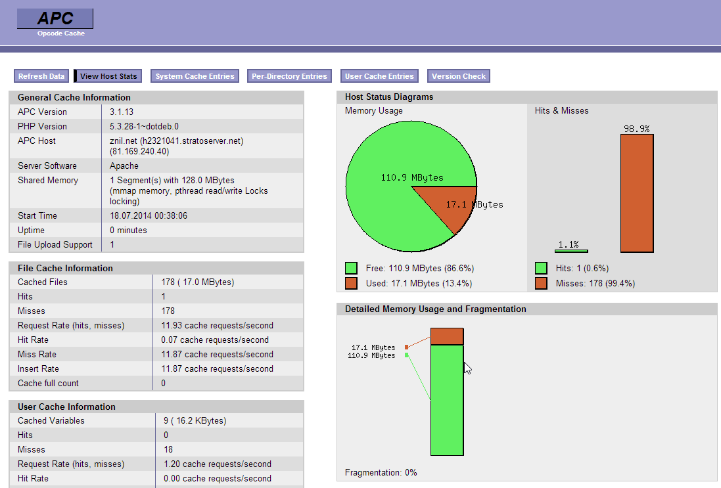Open the System Cache Entries tab
The width and height of the screenshot is (721, 488).
195,76
